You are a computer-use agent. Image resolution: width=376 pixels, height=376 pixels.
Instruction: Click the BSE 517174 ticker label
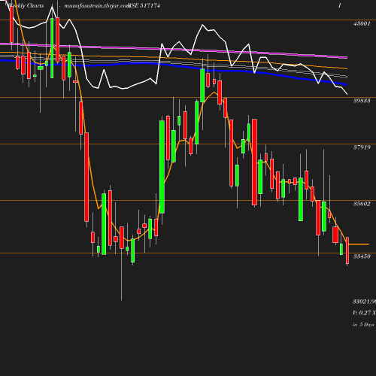pos(144,5)
